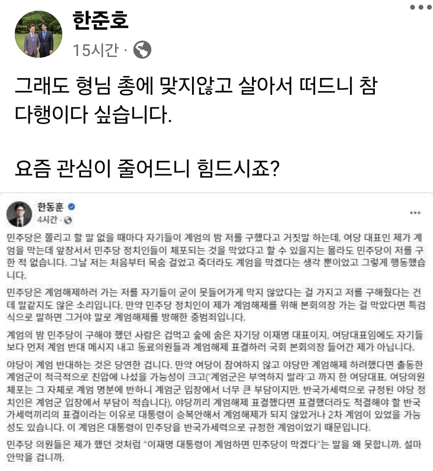The height and width of the screenshot is (471, 433).
Task: Open the post options three-dot menu
Action: coord(421,7)
